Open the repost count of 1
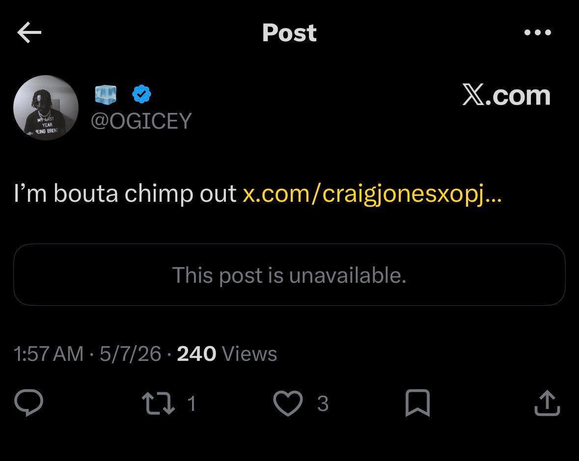The width and height of the screenshot is (579, 461). click(x=191, y=404)
